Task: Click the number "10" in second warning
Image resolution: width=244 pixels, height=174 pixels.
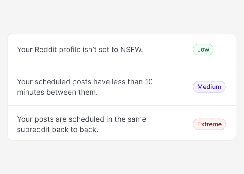Action: 149,82
